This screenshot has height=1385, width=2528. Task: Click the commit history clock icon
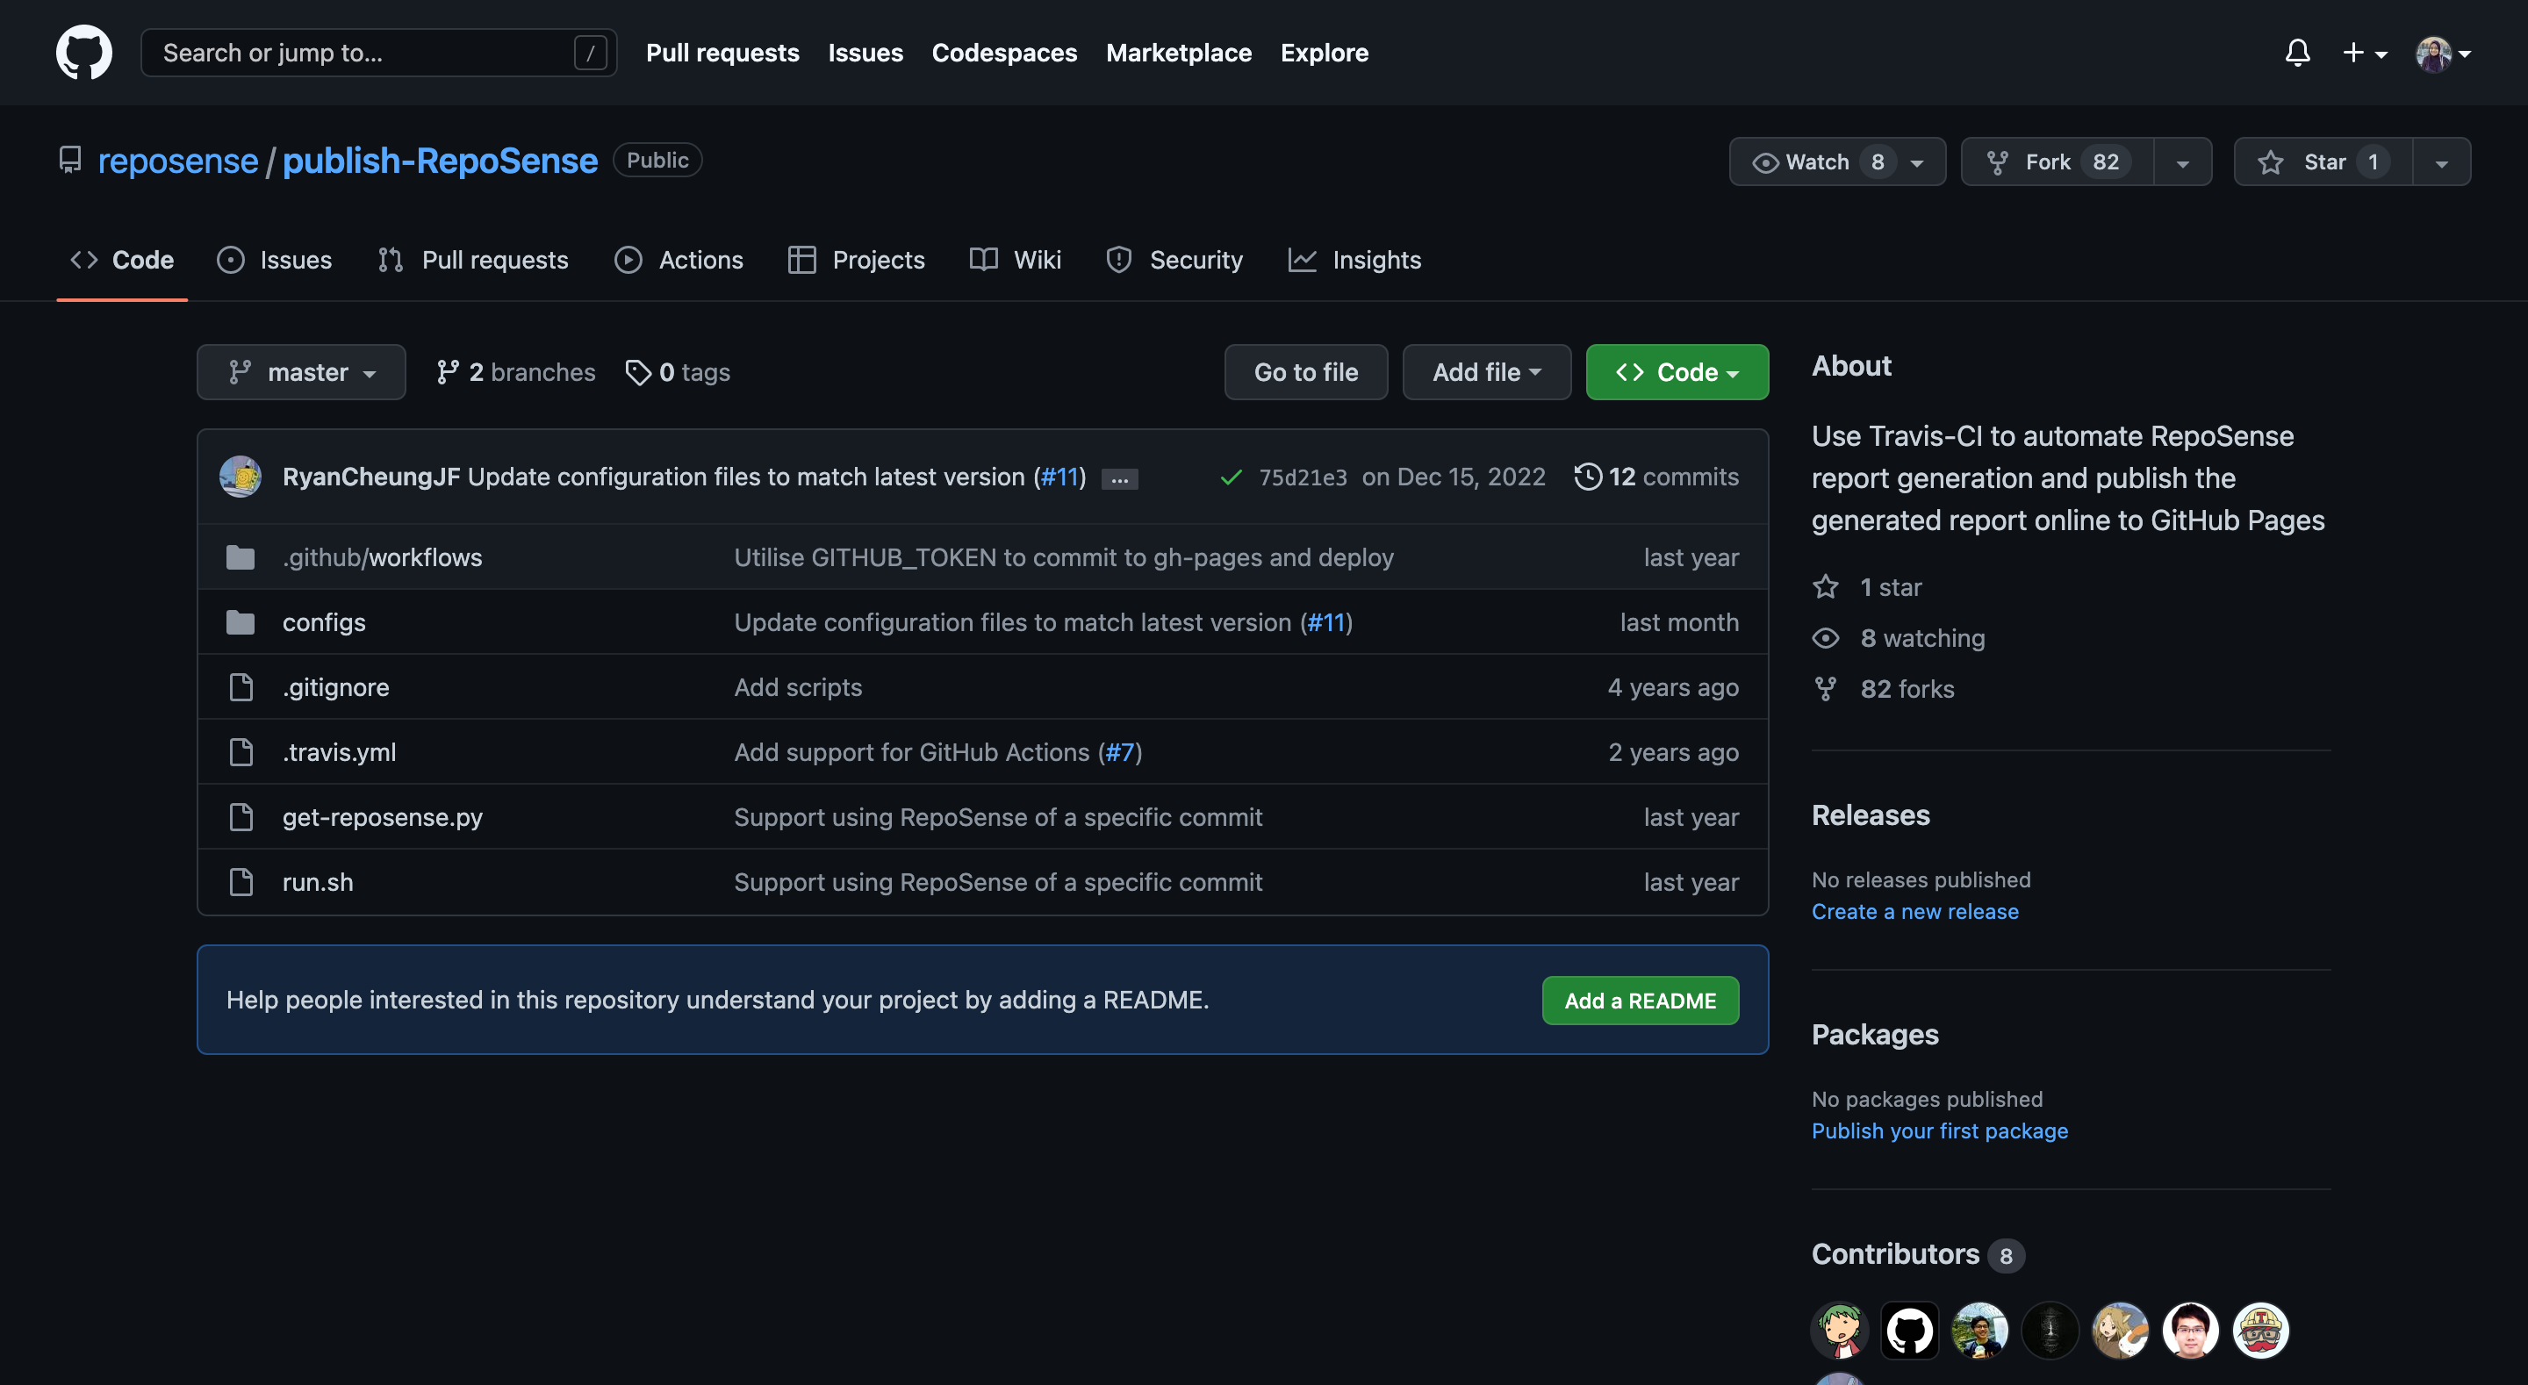(1587, 476)
